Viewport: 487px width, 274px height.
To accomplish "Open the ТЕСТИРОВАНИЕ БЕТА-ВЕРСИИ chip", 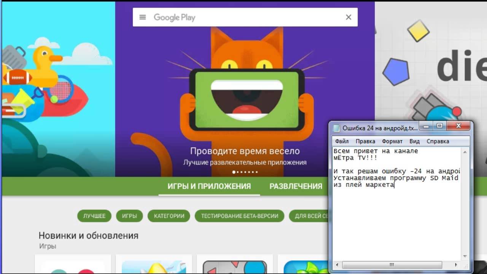I will (239, 216).
